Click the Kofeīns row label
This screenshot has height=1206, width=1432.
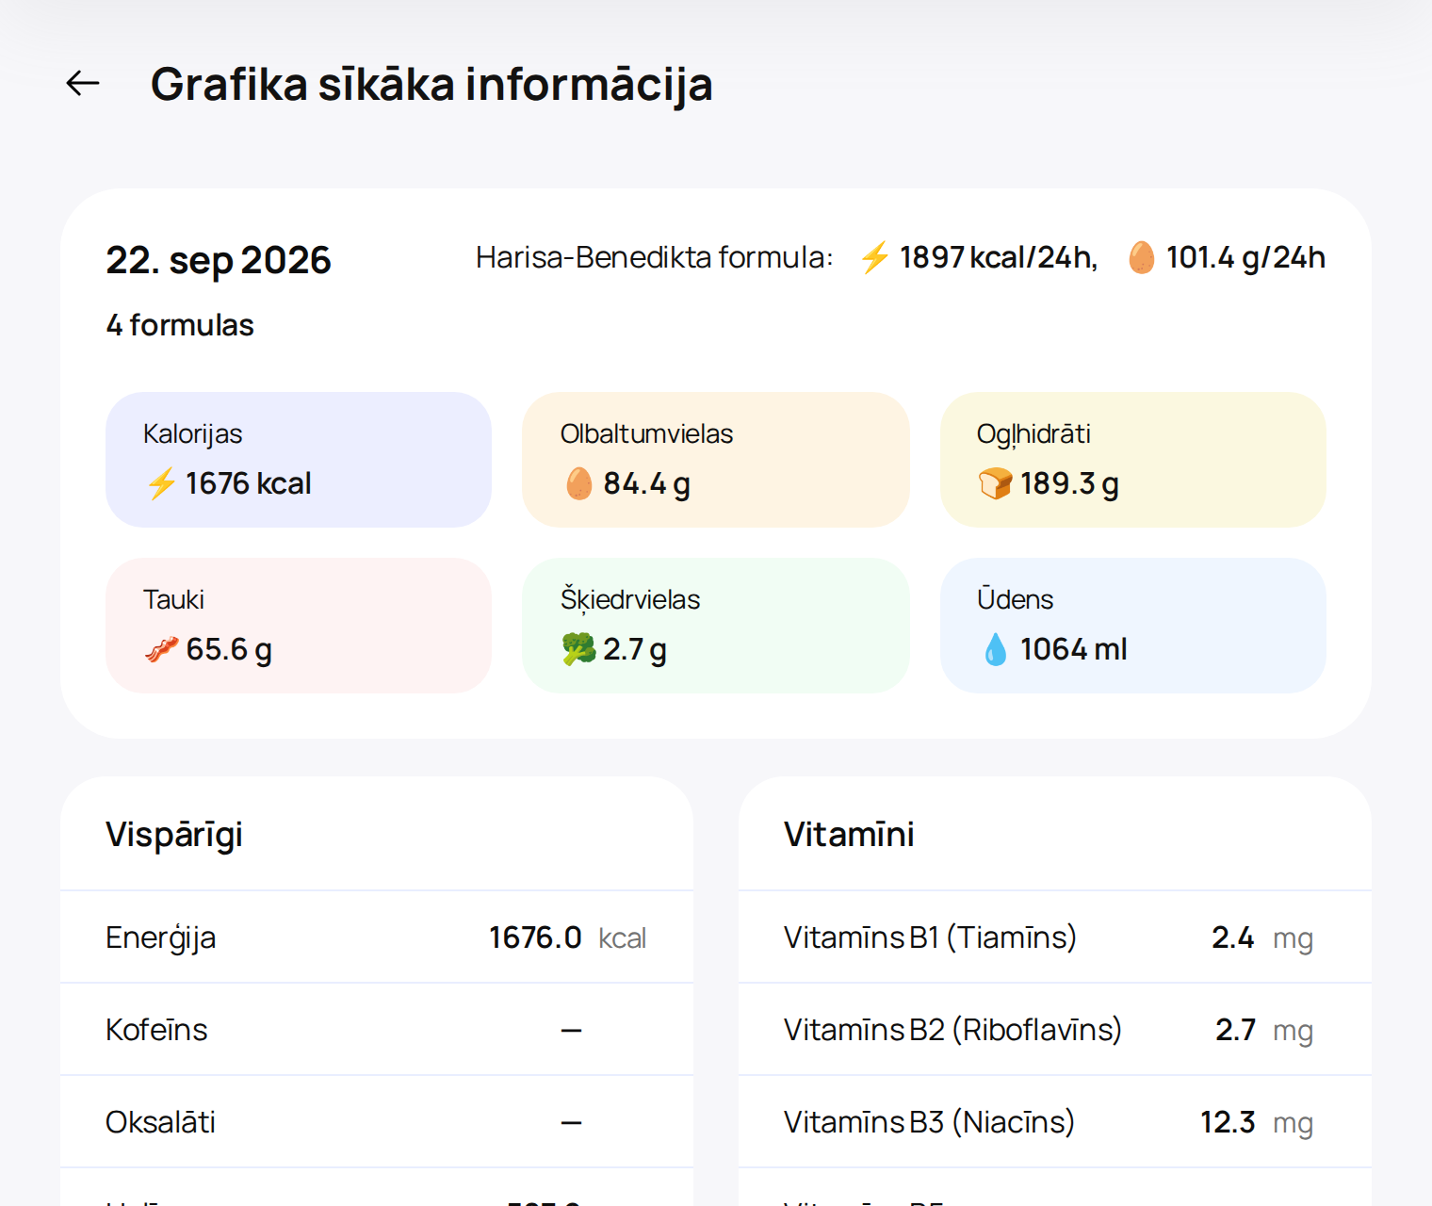[x=156, y=1030]
